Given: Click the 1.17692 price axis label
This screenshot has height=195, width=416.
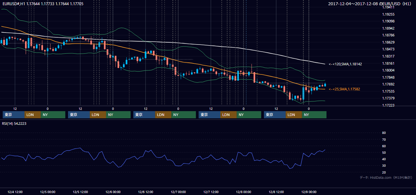Looking at the screenshot, I should click(388, 84).
